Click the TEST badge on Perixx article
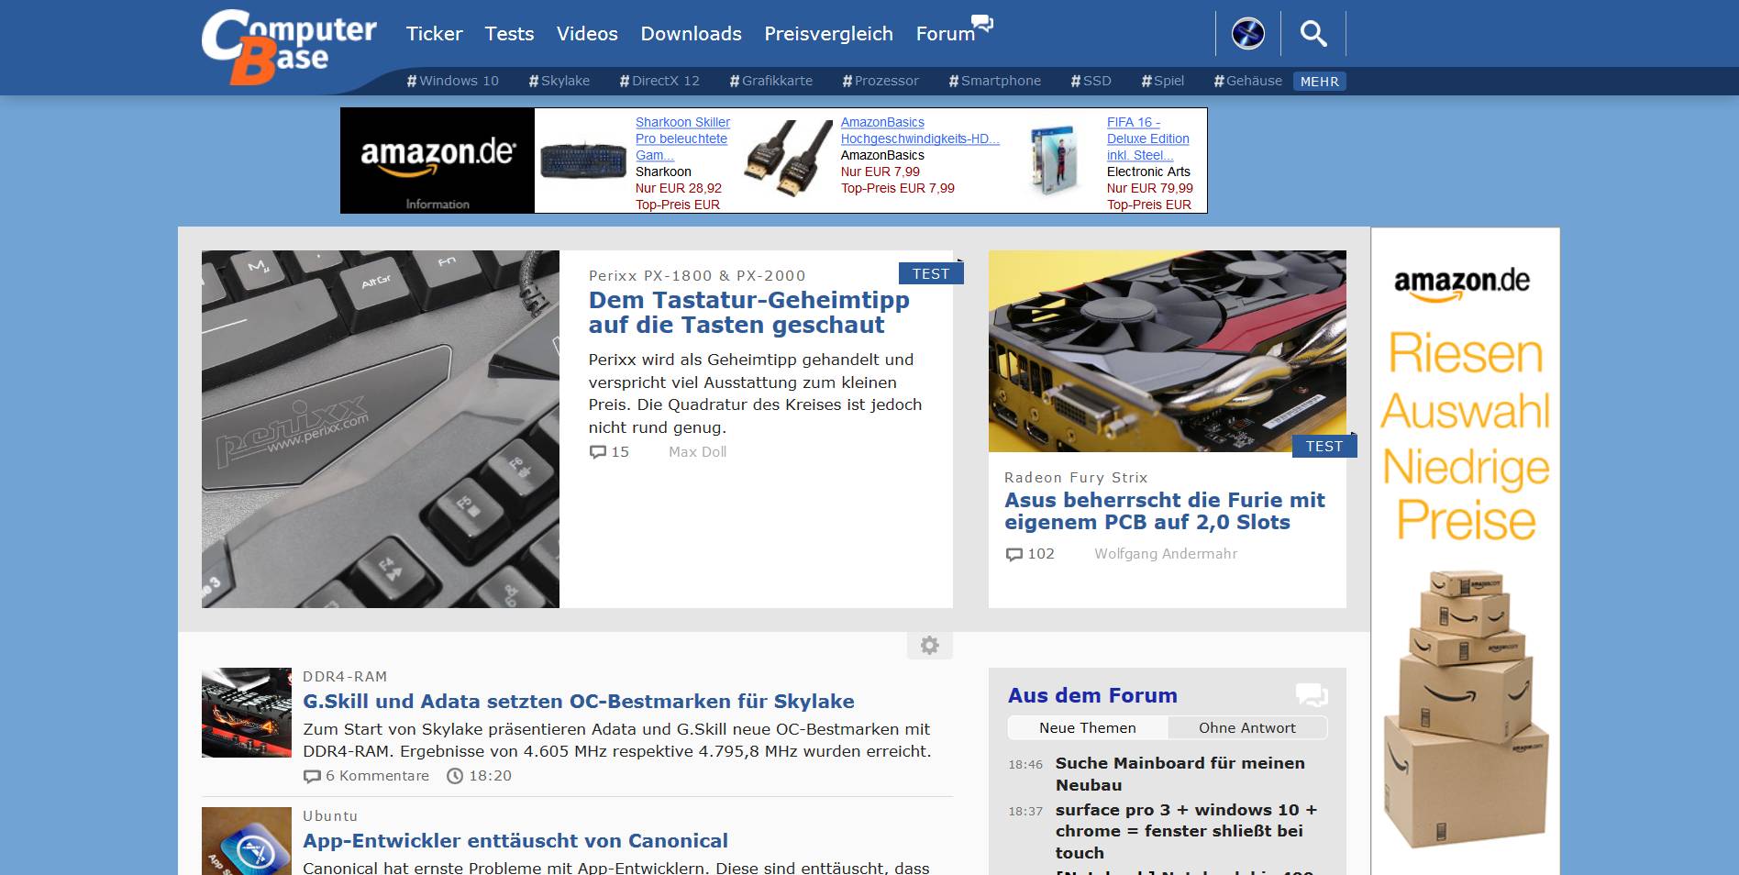Viewport: 1739px width, 875px height. click(x=931, y=273)
